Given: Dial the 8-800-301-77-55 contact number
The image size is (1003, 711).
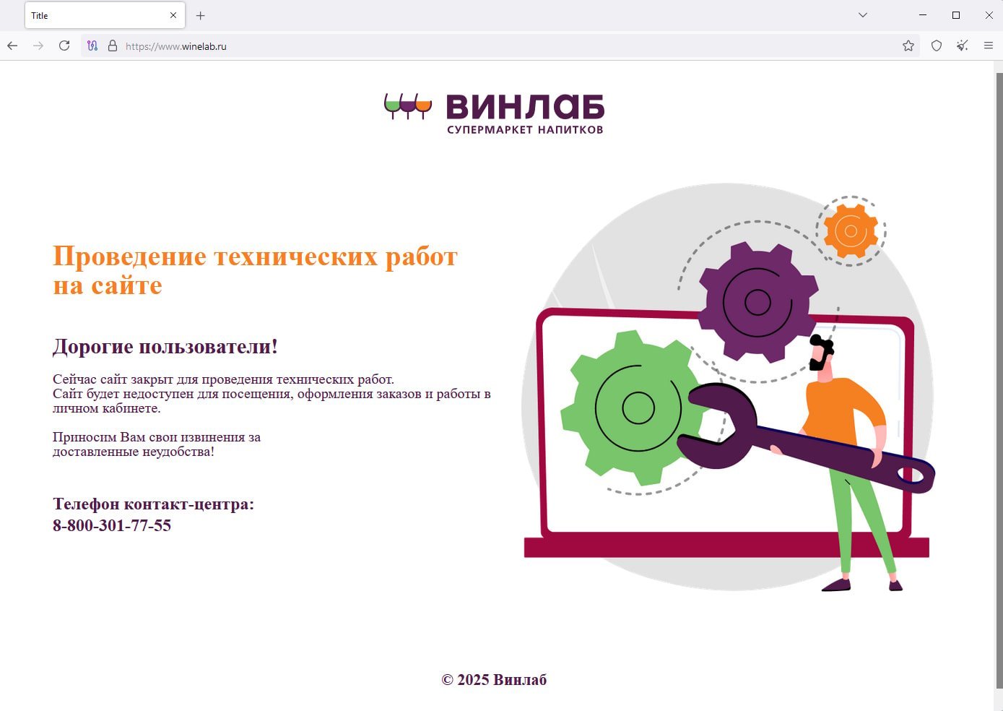Looking at the screenshot, I should pyautogui.click(x=112, y=526).
